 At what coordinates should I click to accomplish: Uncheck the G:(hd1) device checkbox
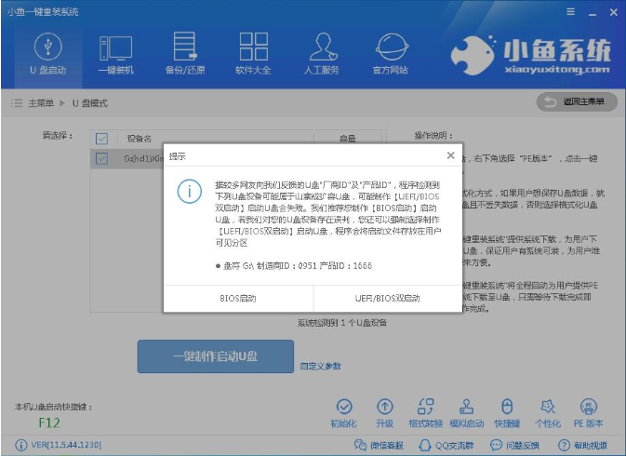pyautogui.click(x=102, y=159)
